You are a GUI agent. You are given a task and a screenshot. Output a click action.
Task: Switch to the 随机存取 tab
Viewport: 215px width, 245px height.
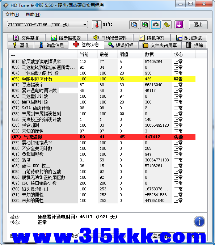point(152,38)
